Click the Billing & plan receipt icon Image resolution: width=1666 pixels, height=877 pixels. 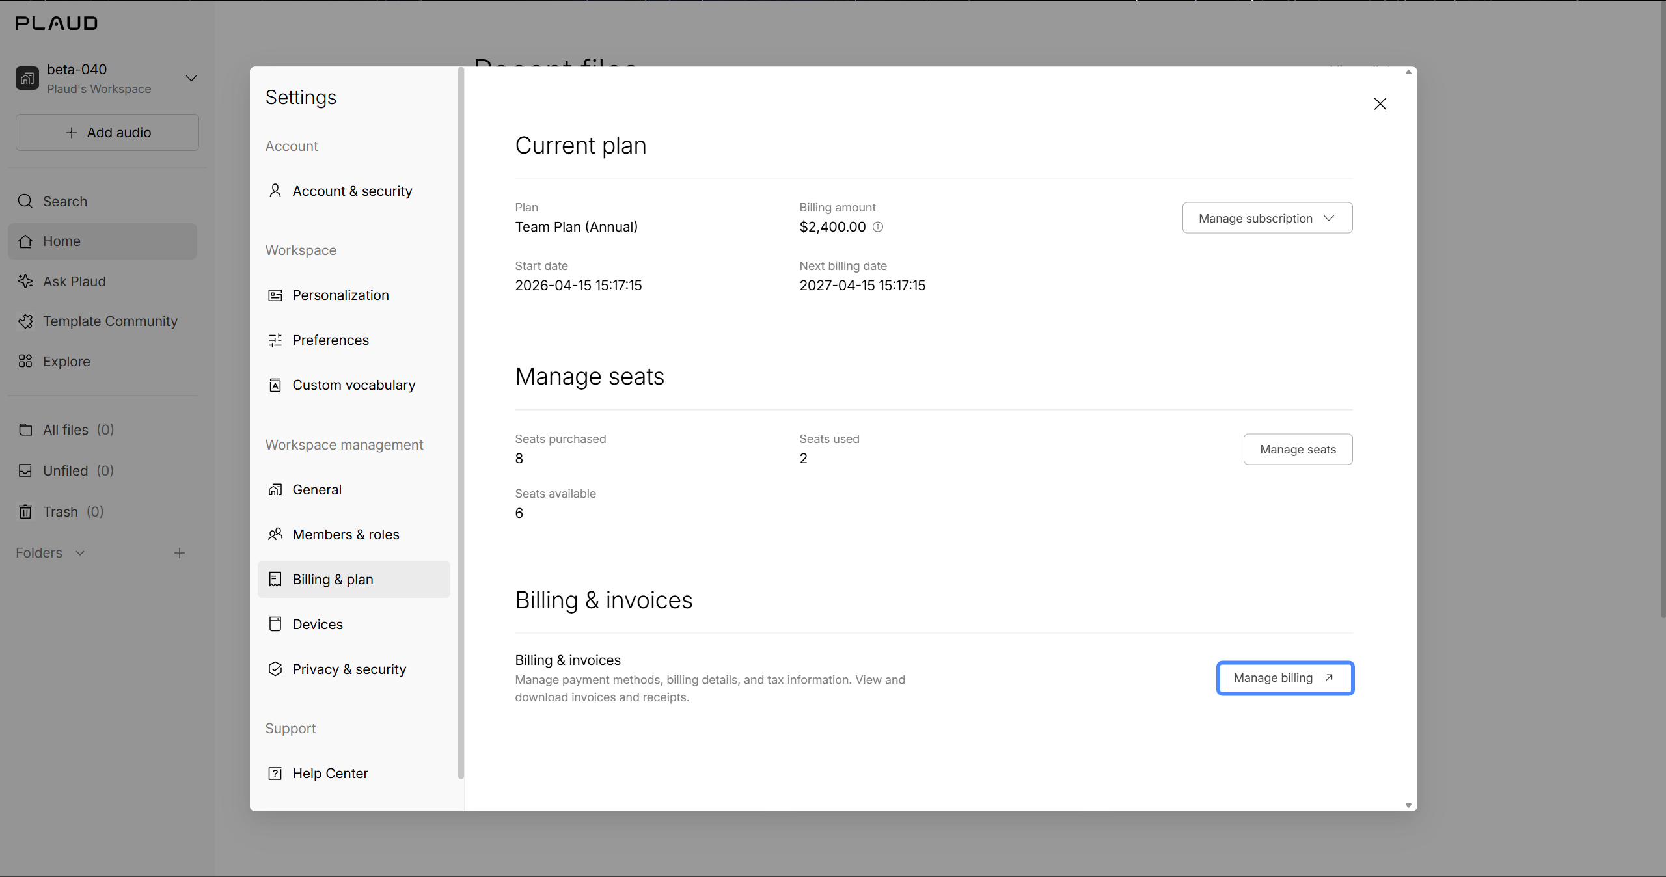coord(275,580)
